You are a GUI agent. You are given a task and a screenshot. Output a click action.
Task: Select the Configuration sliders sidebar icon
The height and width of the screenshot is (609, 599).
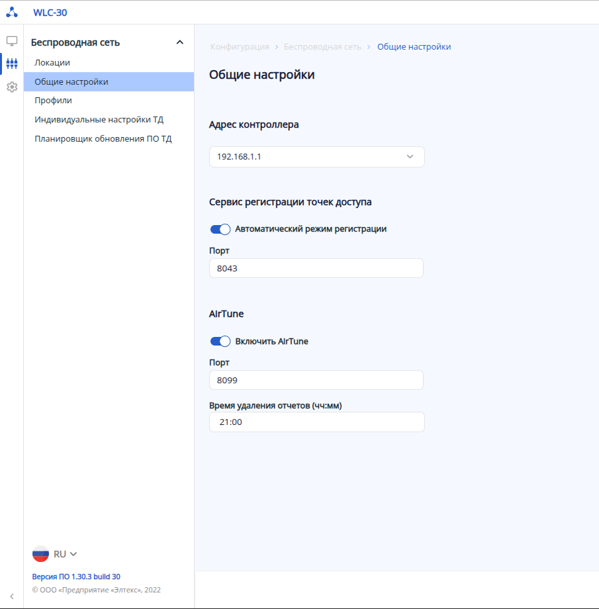(x=12, y=64)
